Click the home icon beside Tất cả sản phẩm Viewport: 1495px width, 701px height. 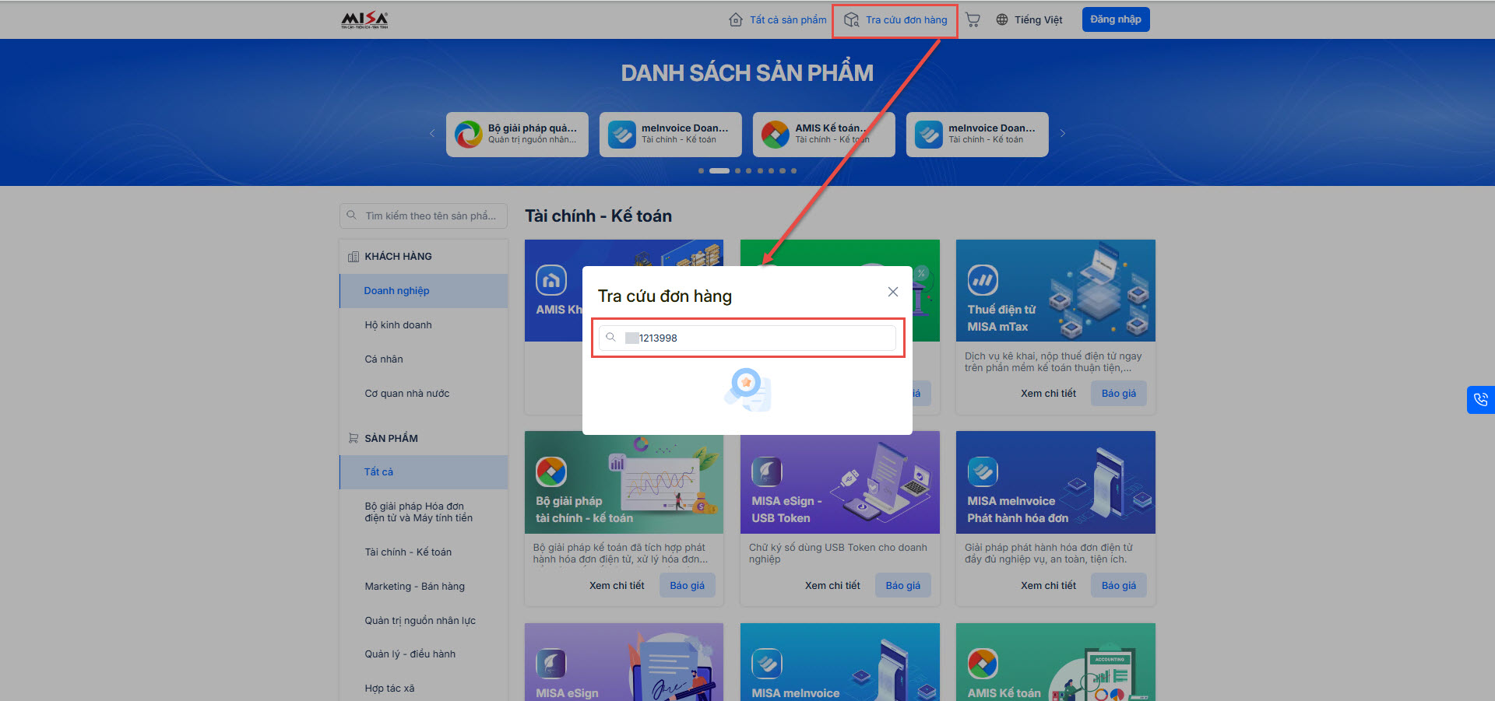coord(736,19)
